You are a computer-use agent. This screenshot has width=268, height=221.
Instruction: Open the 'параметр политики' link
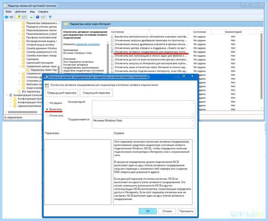(x=88, y=44)
